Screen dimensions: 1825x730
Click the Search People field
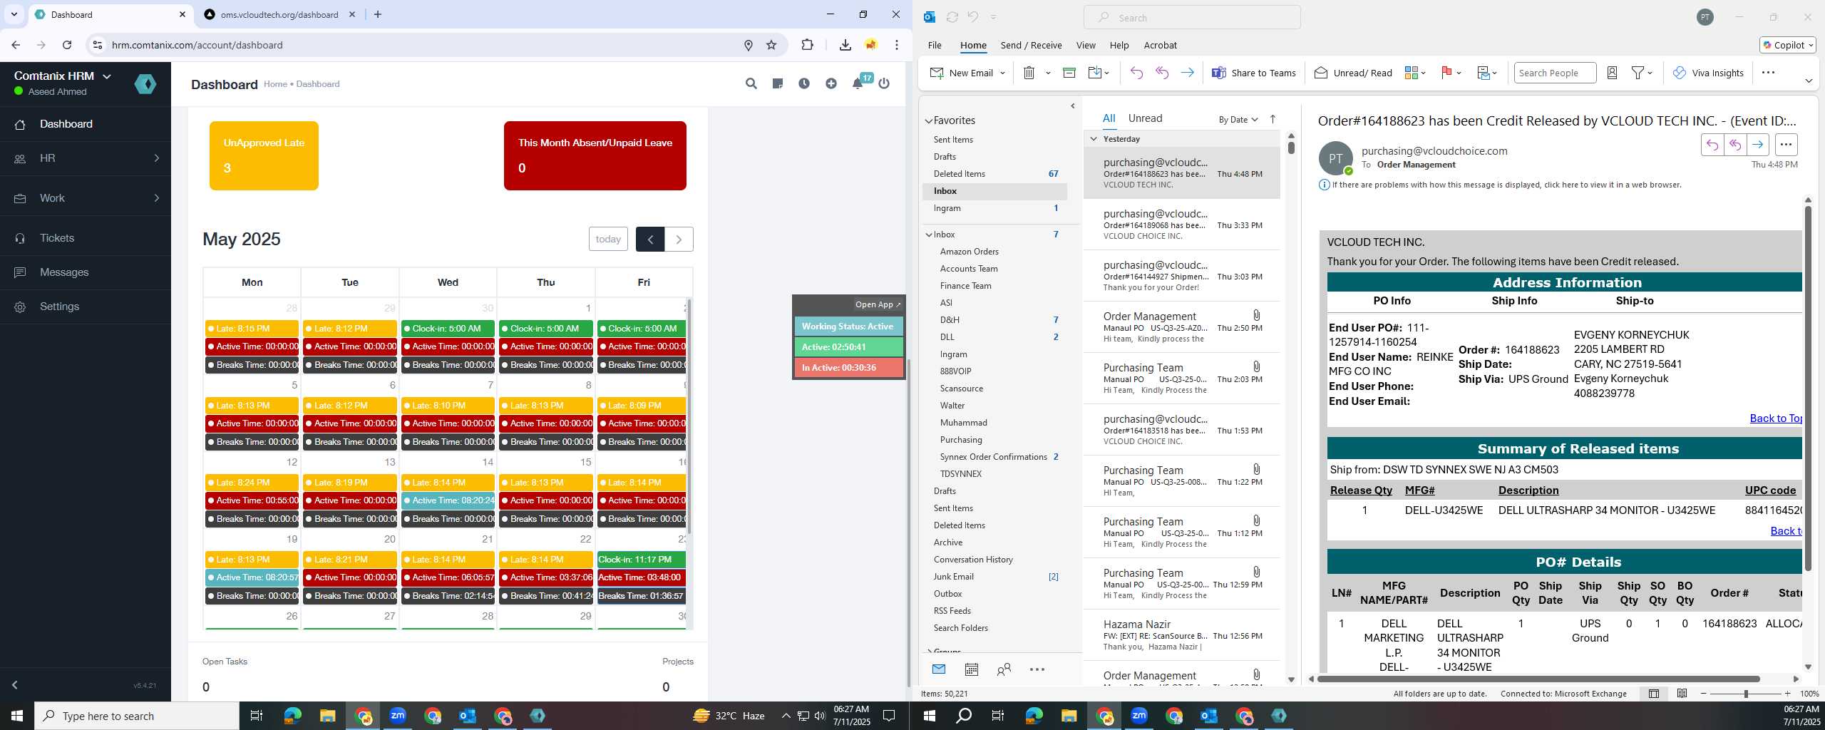tap(1554, 73)
